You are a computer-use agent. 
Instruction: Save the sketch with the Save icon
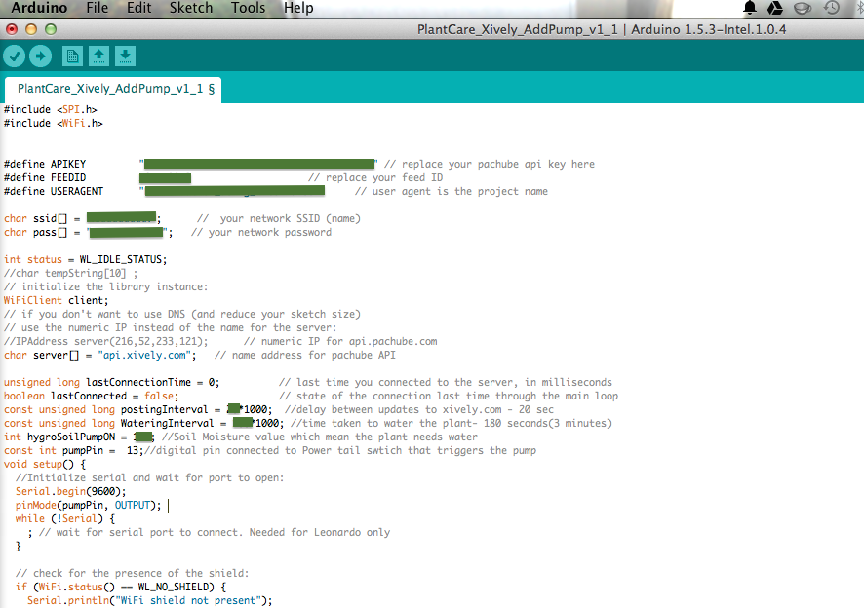point(125,57)
